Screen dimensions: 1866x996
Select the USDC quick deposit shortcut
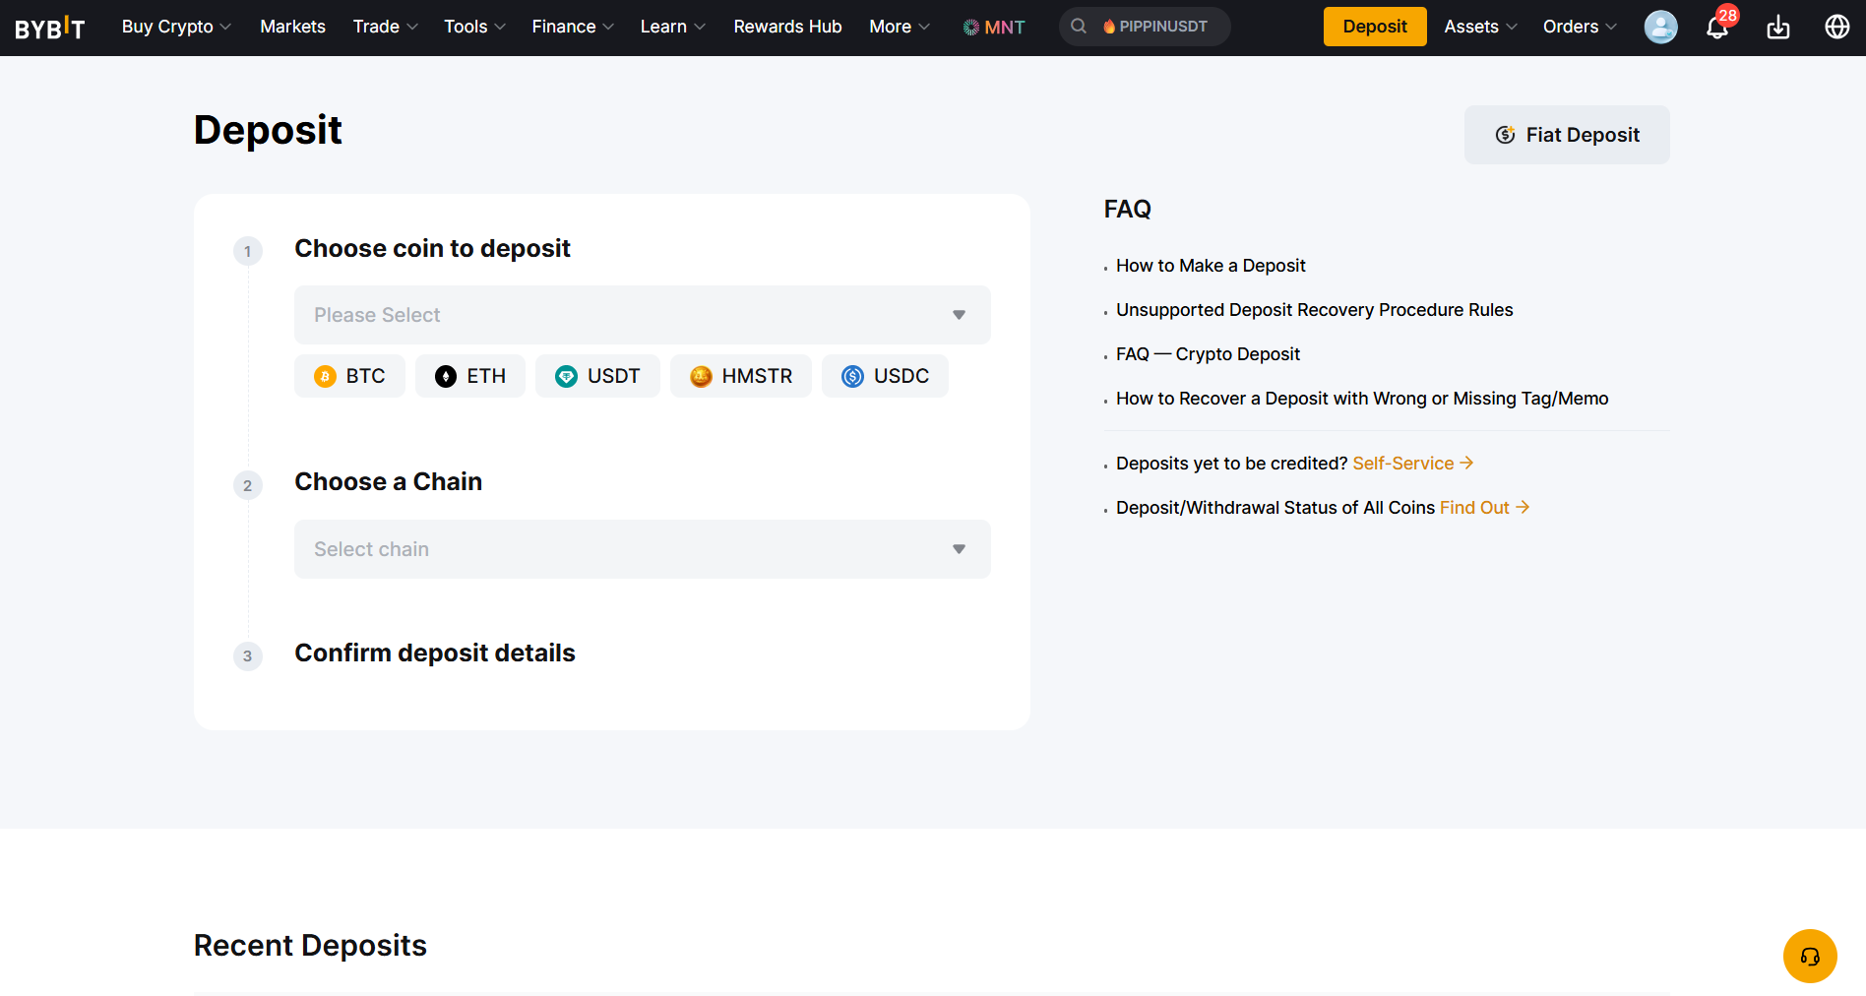885,375
